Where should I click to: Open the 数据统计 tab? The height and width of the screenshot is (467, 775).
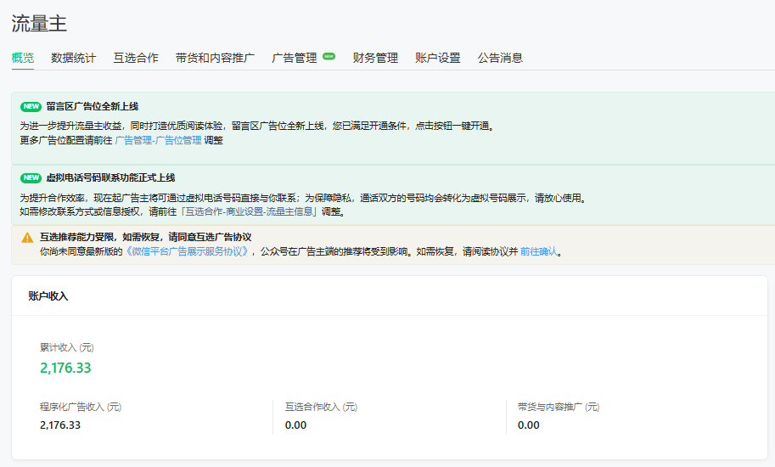pos(73,58)
